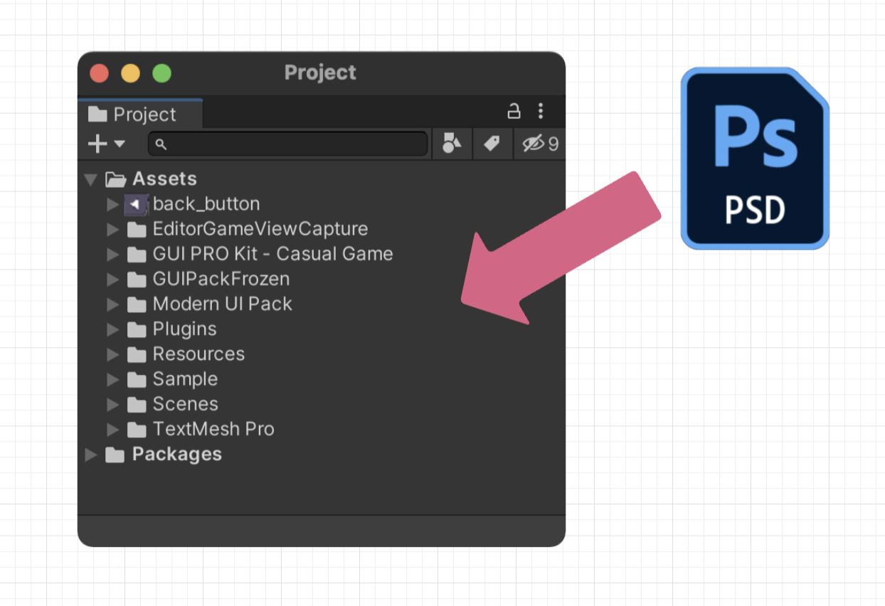Screen dimensions: 885x606
Task: Close the Project window red button
Action: (99, 73)
